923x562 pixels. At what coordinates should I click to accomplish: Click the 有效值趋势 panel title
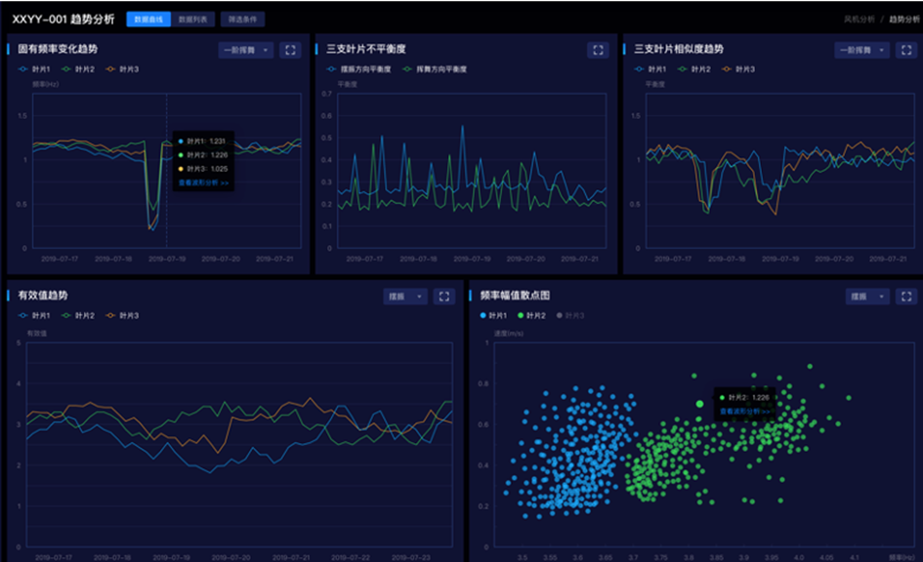click(43, 295)
